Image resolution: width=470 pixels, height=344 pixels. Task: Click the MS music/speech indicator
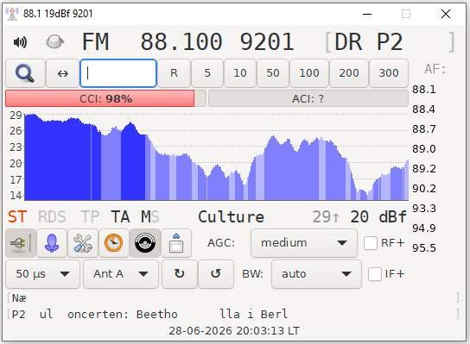click(x=150, y=217)
